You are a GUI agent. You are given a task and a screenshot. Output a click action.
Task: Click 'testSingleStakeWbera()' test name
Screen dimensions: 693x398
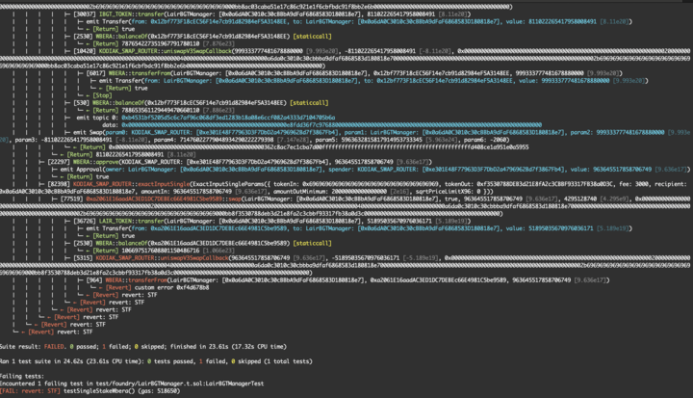click(x=99, y=391)
